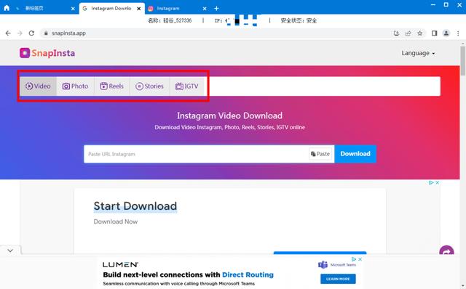The height and width of the screenshot is (289, 466).
Task: Go back with the left arrow
Action: [8, 33]
